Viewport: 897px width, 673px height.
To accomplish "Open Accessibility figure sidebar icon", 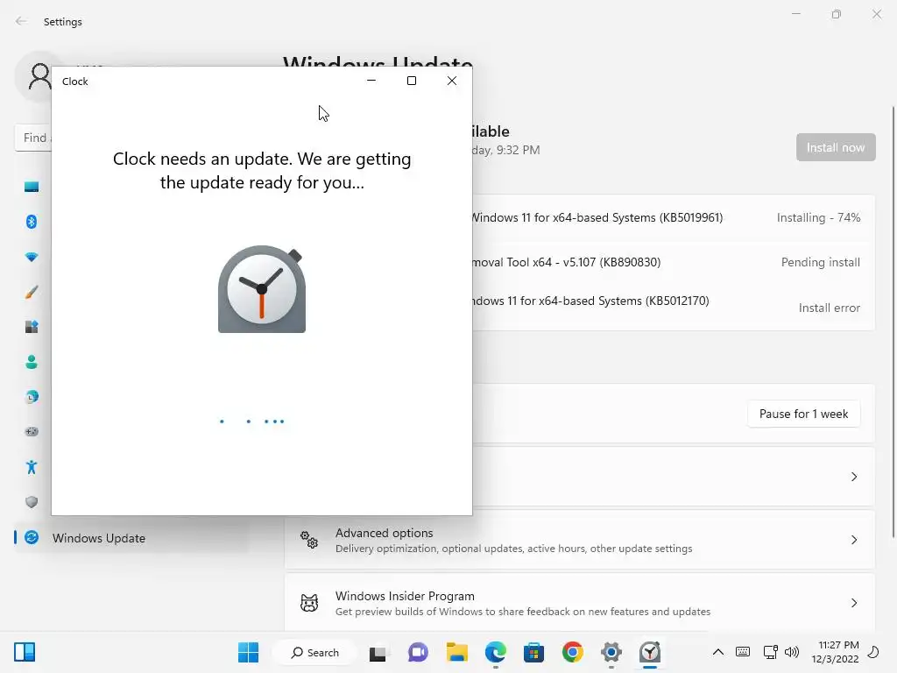I will (32, 467).
